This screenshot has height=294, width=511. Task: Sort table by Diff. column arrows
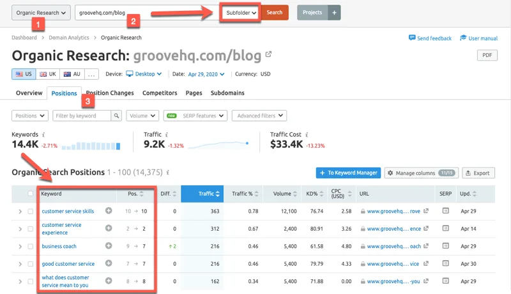(174, 194)
